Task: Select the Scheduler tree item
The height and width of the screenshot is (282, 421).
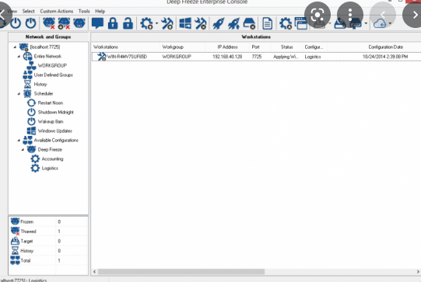Action: click(x=44, y=93)
